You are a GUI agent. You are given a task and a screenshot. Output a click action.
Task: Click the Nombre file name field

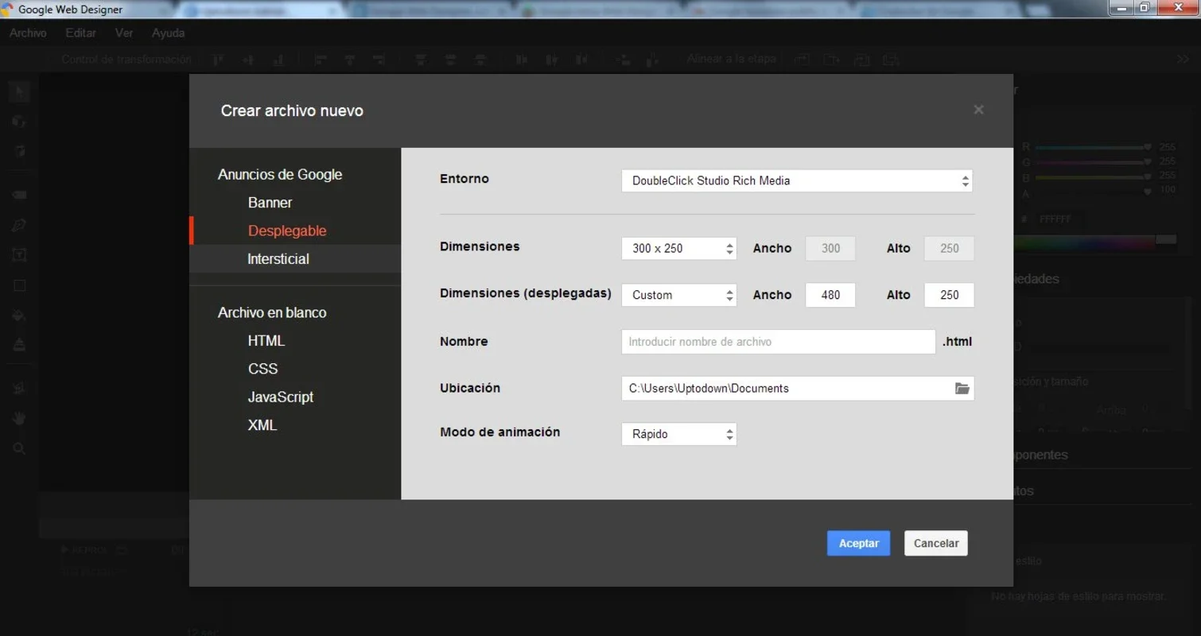[779, 342]
